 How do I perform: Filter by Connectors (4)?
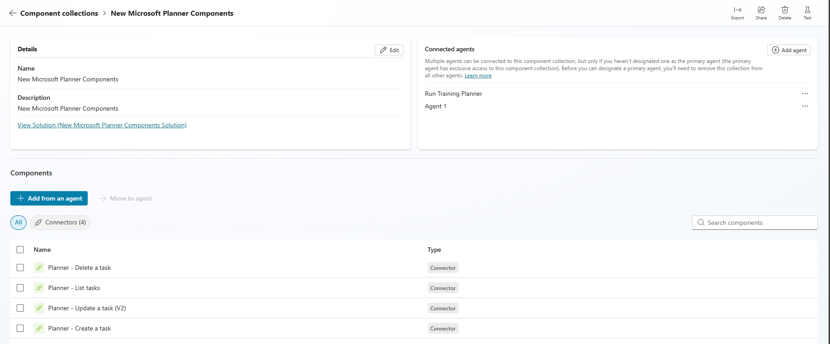click(x=60, y=223)
